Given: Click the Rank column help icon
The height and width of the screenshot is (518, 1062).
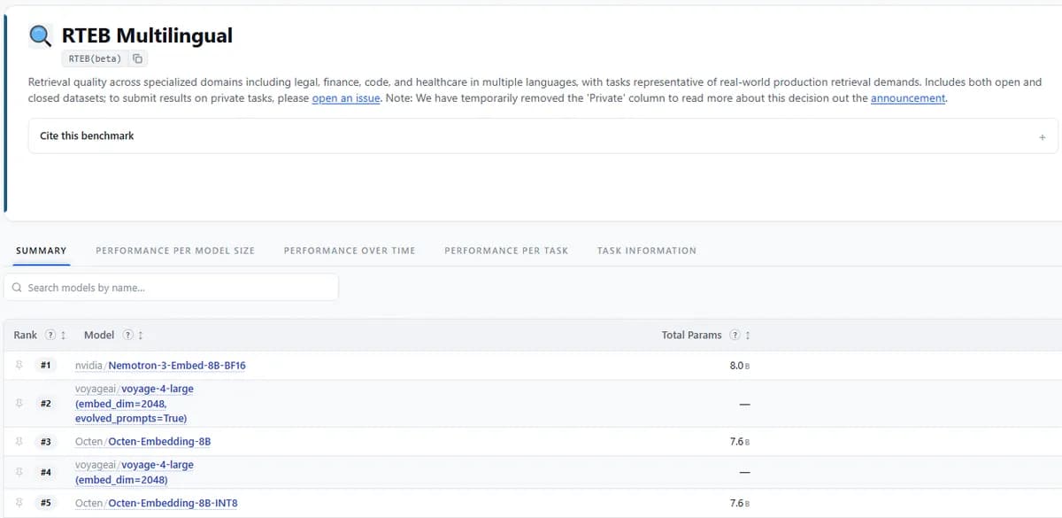Looking at the screenshot, I should [x=50, y=335].
